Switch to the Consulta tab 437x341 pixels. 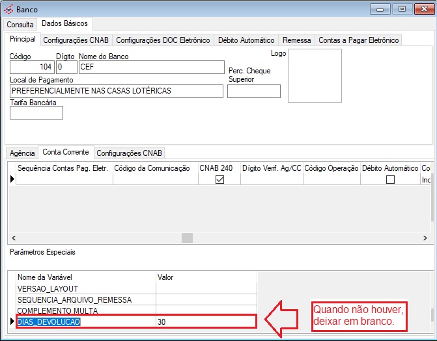coord(20,24)
